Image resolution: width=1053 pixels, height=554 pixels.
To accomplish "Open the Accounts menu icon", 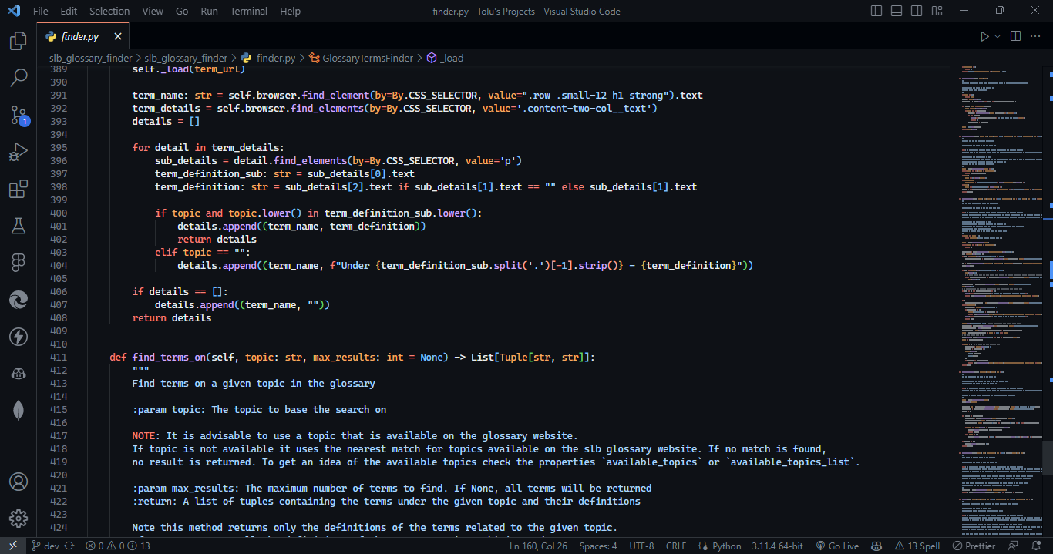I will point(19,482).
